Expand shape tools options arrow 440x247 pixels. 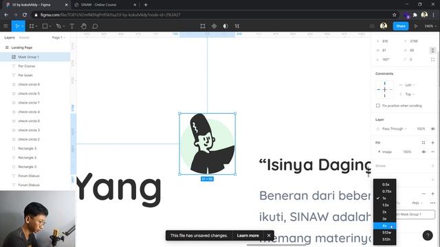tap(50, 26)
